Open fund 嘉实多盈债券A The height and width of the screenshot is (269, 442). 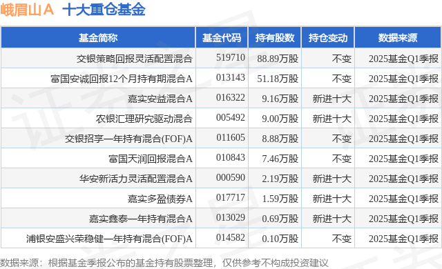click(x=160, y=199)
